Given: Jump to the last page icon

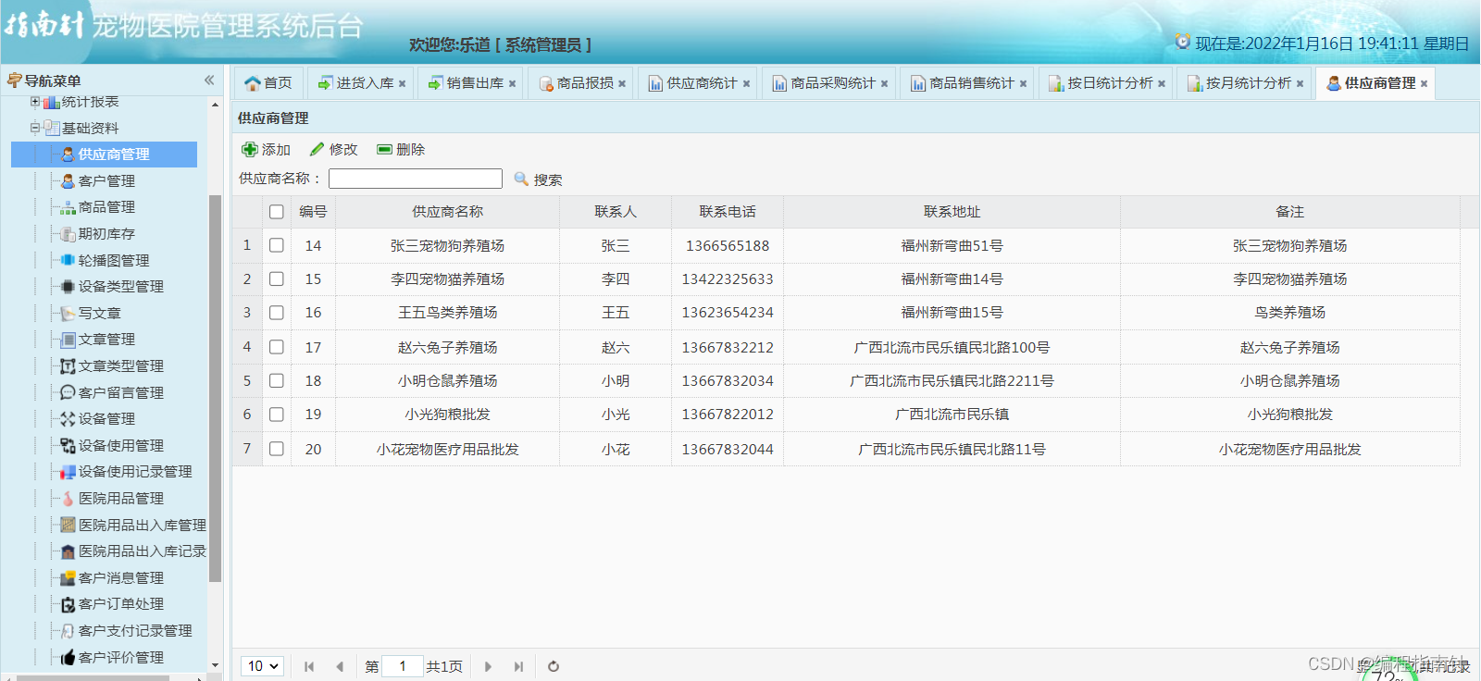Looking at the screenshot, I should coord(518,666).
